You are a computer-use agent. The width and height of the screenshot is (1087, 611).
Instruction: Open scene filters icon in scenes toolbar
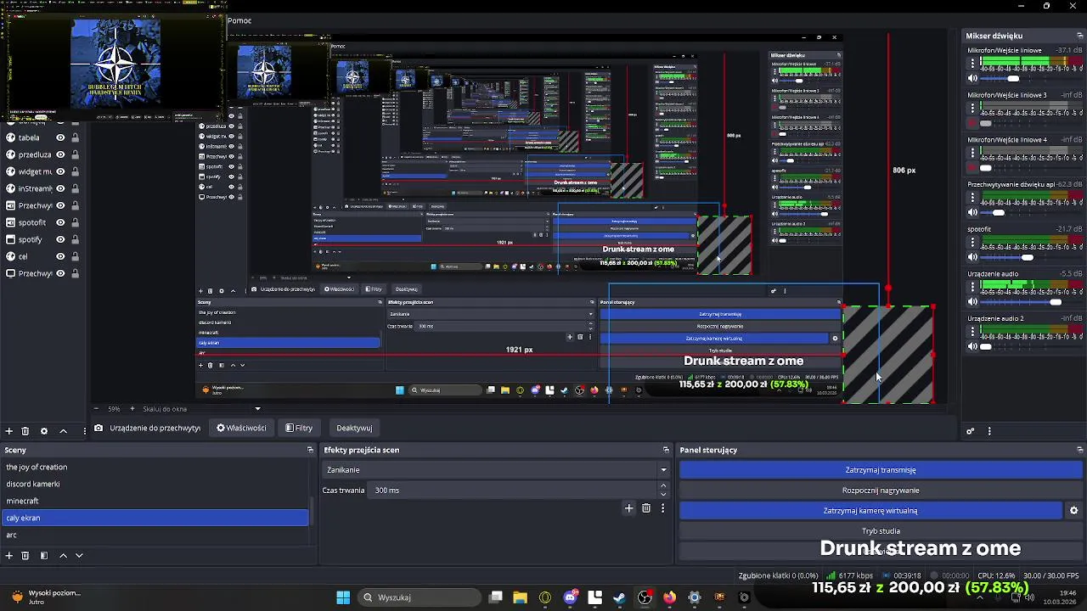[x=44, y=555]
